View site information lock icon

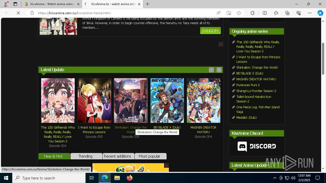pos(32,13)
